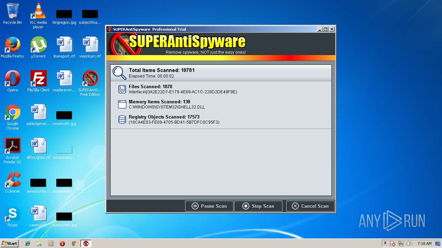Open the Acrobat Reader DC desktop shortcut
442x248 pixels.
(x=12, y=151)
